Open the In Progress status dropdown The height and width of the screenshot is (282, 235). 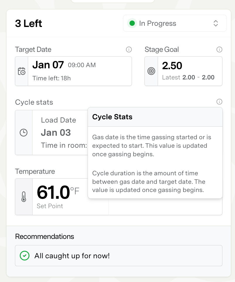tap(175, 23)
